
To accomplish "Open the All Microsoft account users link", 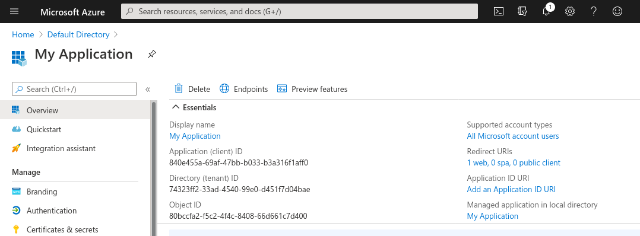I will (x=513, y=136).
